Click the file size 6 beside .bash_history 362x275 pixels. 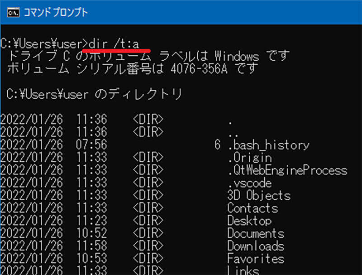(218, 145)
